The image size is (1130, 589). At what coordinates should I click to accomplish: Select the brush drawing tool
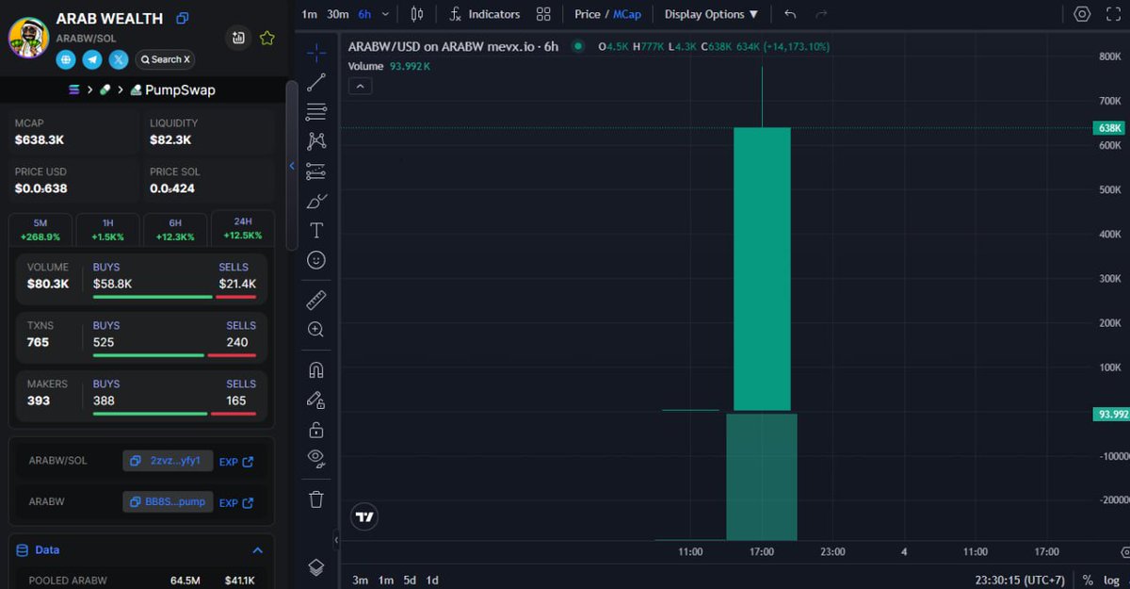pos(316,201)
